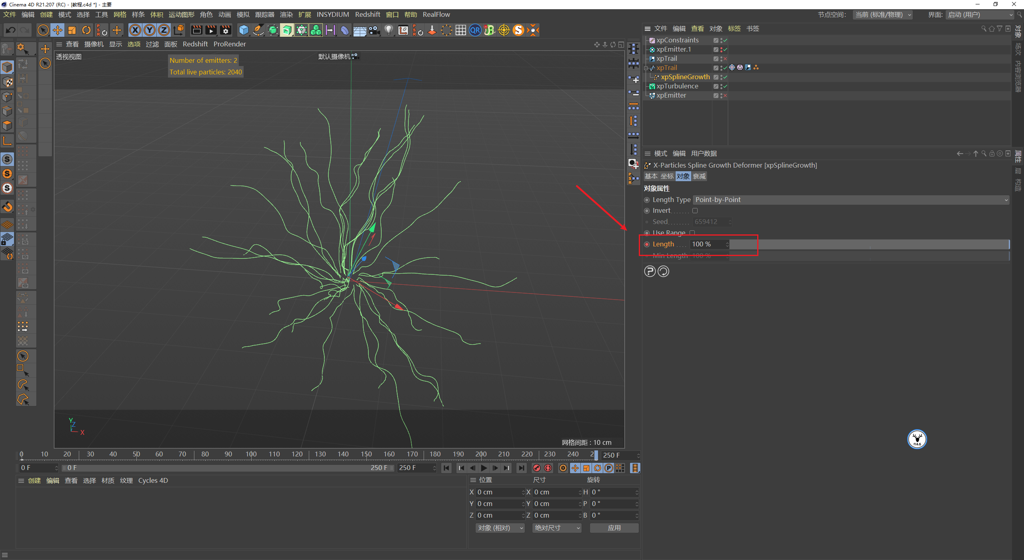
Task: Open viewport ProRender menu
Action: [x=230, y=44]
